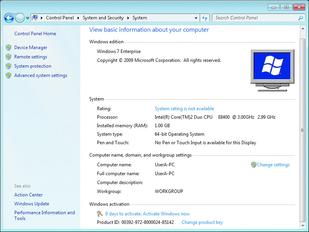Image resolution: width=309 pixels, height=232 pixels.
Task: Click Change settings link
Action: click(x=273, y=165)
